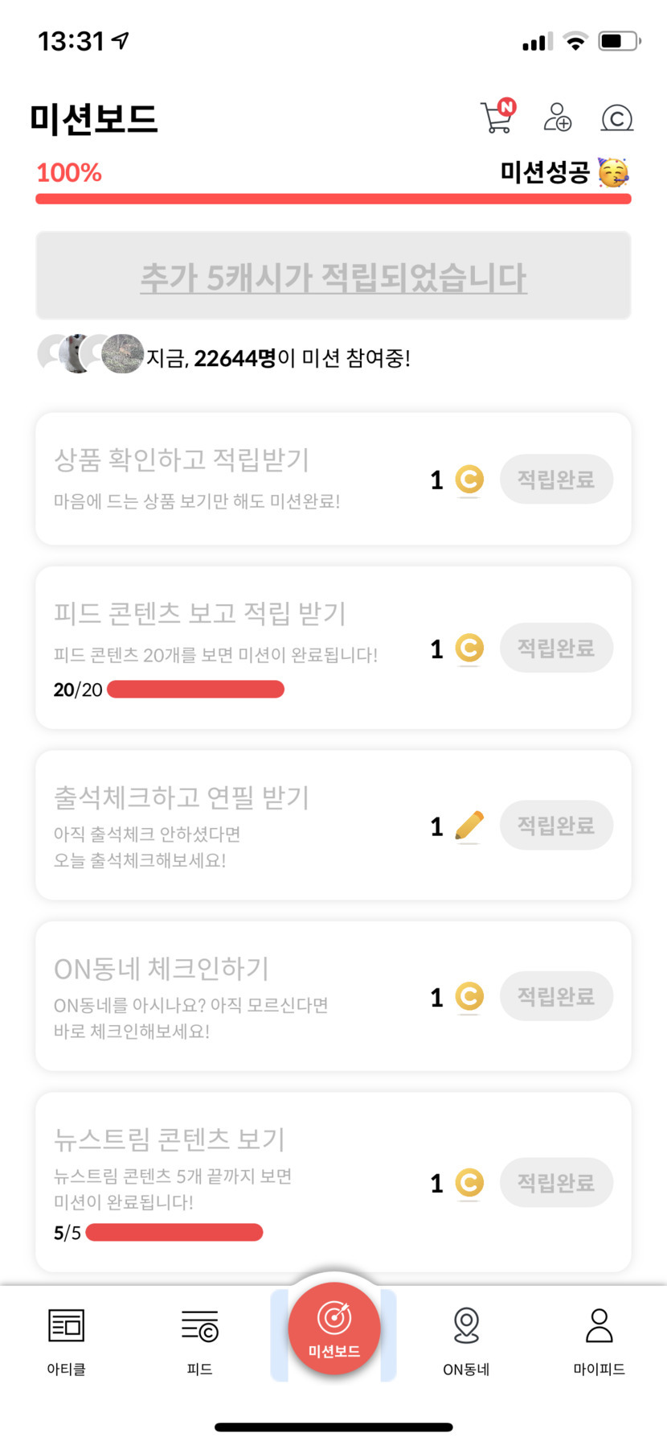
Task: Tap 적립완료 for ON동네 체크인하기
Action: click(x=556, y=997)
